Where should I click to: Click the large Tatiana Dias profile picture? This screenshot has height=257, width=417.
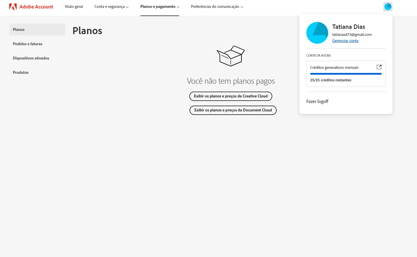coord(317,33)
